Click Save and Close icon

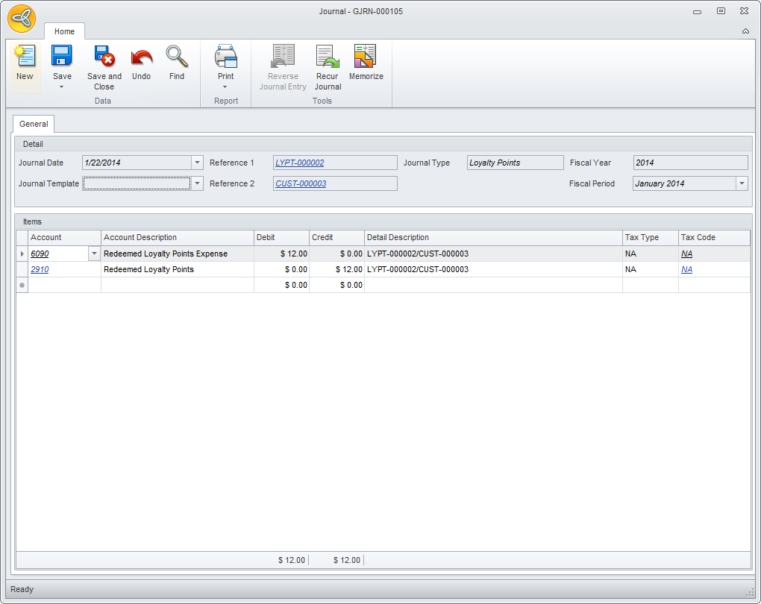(104, 56)
